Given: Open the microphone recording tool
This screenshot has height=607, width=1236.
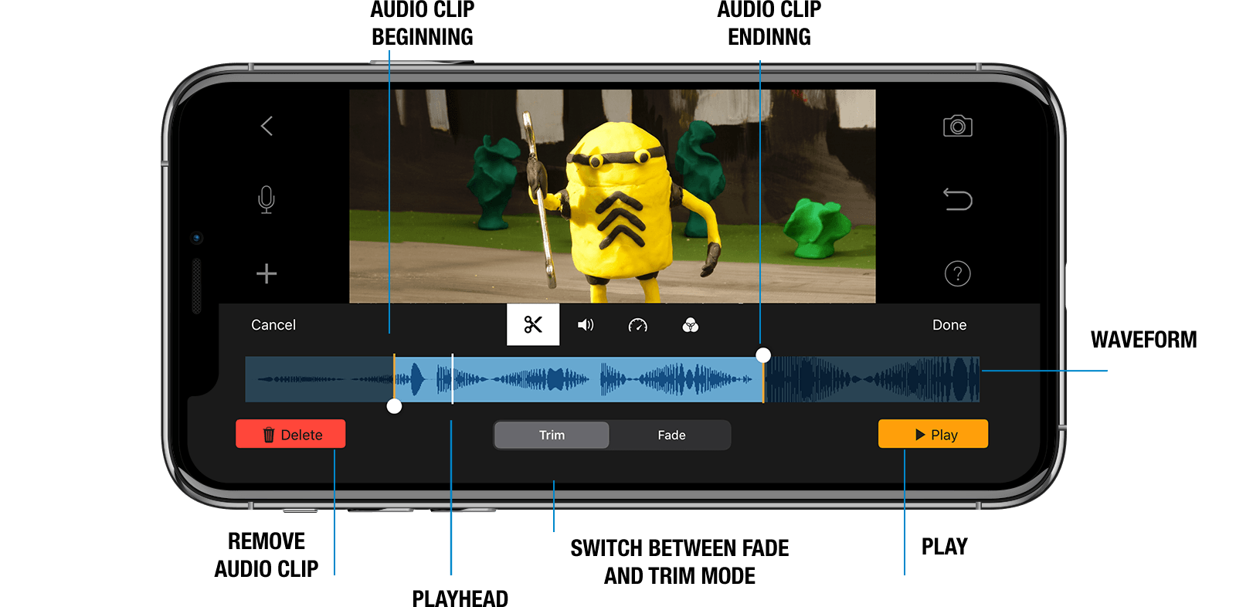Looking at the screenshot, I should (267, 199).
